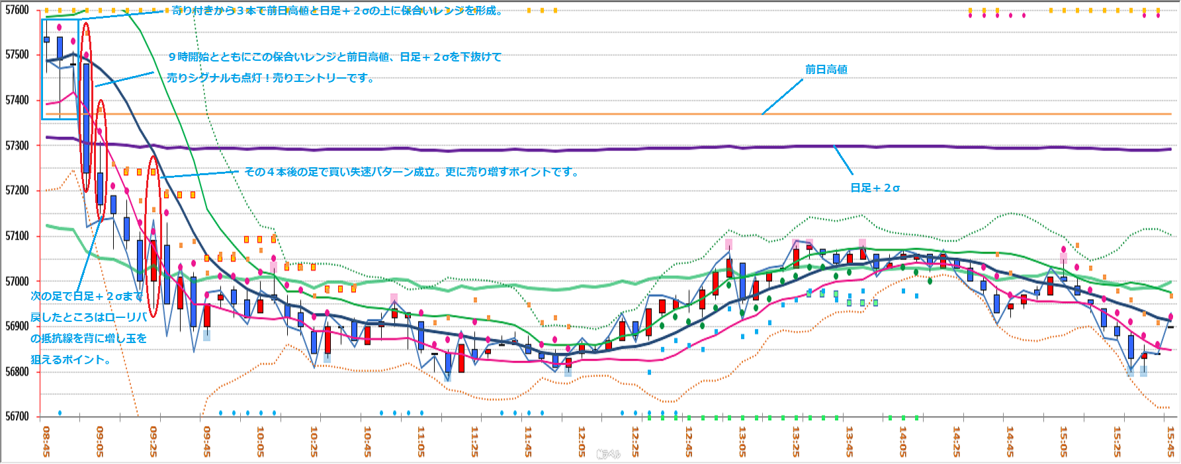Select the annotation starting with 寄り付きから3本で
This screenshot has height=464, width=1181.
[x=337, y=11]
